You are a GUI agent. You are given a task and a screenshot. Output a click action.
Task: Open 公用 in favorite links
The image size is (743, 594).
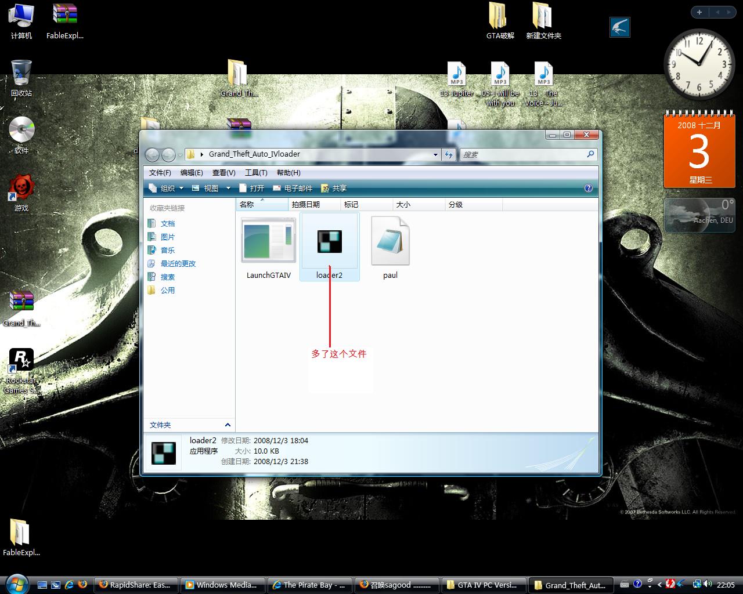(161, 290)
